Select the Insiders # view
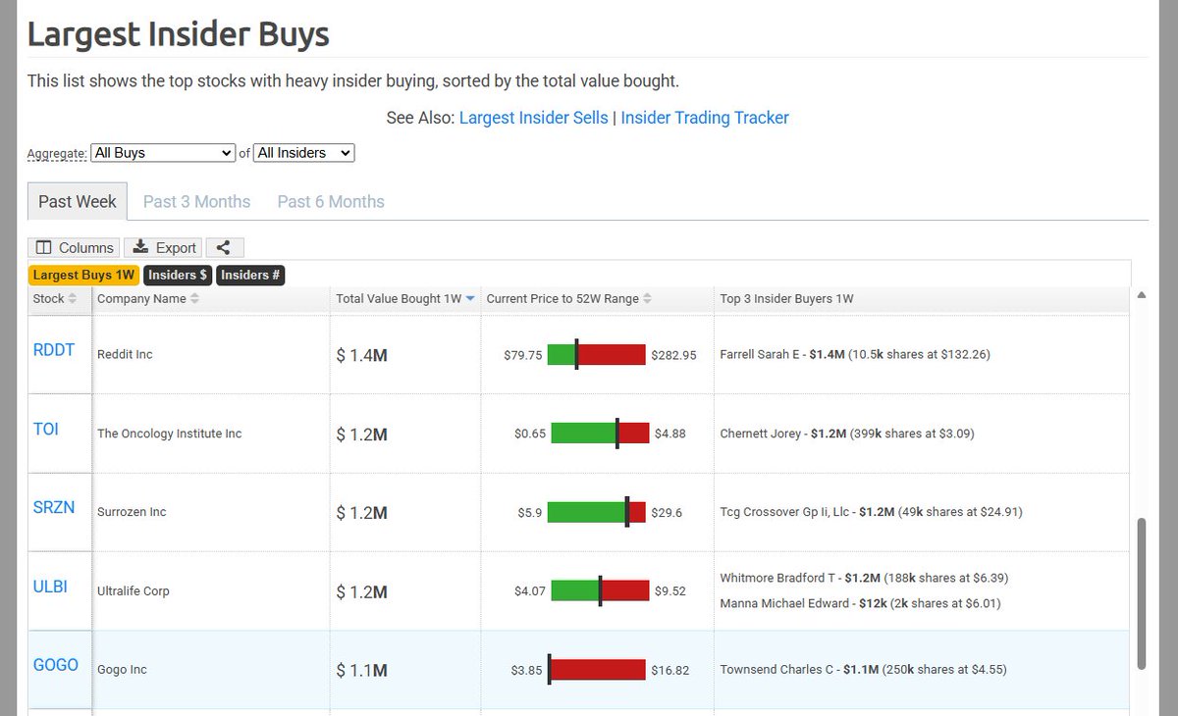This screenshot has height=716, width=1178. coord(250,276)
